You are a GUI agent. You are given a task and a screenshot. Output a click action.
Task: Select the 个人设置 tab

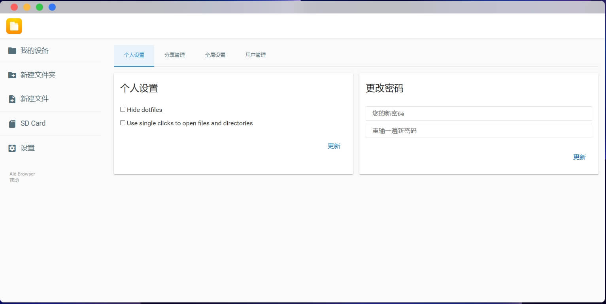[134, 55]
